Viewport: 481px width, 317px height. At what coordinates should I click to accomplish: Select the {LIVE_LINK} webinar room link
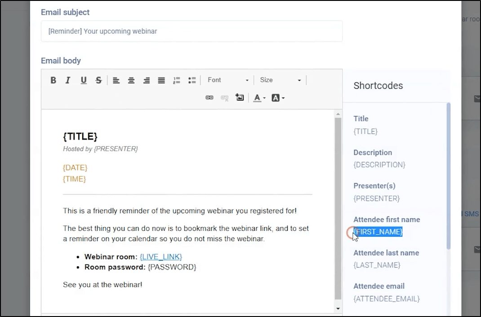click(160, 256)
